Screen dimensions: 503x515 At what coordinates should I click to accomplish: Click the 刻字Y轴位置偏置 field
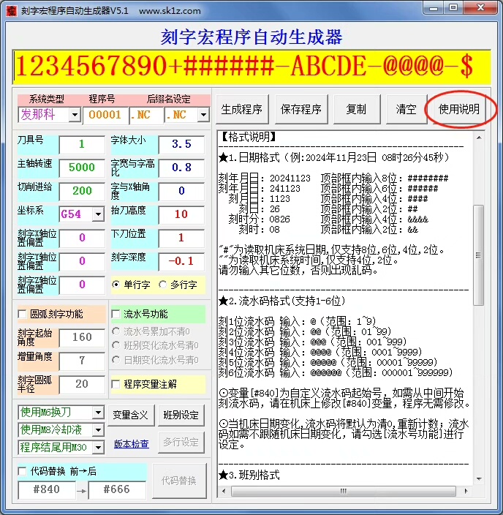pyautogui.click(x=82, y=261)
